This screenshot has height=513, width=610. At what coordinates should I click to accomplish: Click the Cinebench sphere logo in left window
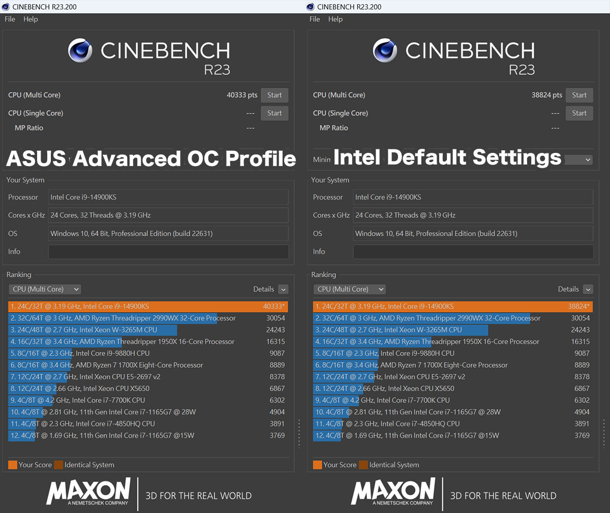(x=80, y=51)
